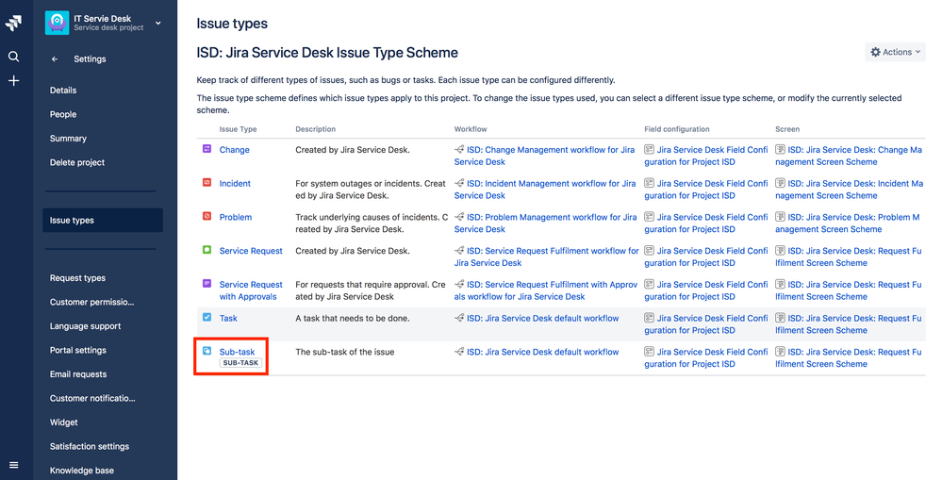The width and height of the screenshot is (942, 480).
Task: Click workflow icon in Task row
Action: tap(459, 317)
